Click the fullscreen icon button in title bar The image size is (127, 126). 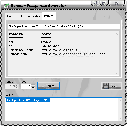(x=95, y=3)
